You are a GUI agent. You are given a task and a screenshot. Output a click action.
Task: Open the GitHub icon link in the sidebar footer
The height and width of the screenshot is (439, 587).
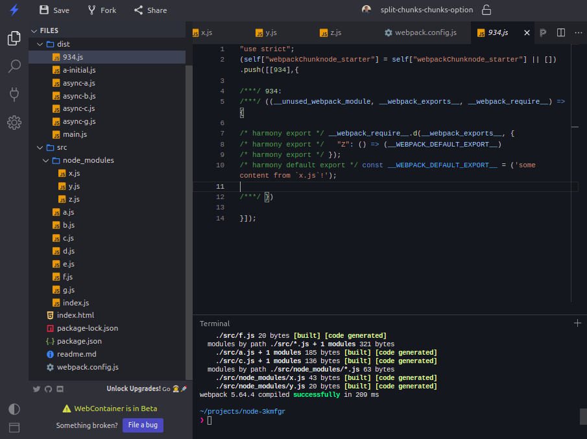tap(48, 388)
